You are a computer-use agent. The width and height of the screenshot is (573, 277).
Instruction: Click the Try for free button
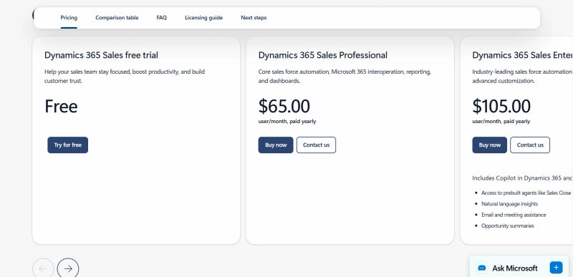67,145
